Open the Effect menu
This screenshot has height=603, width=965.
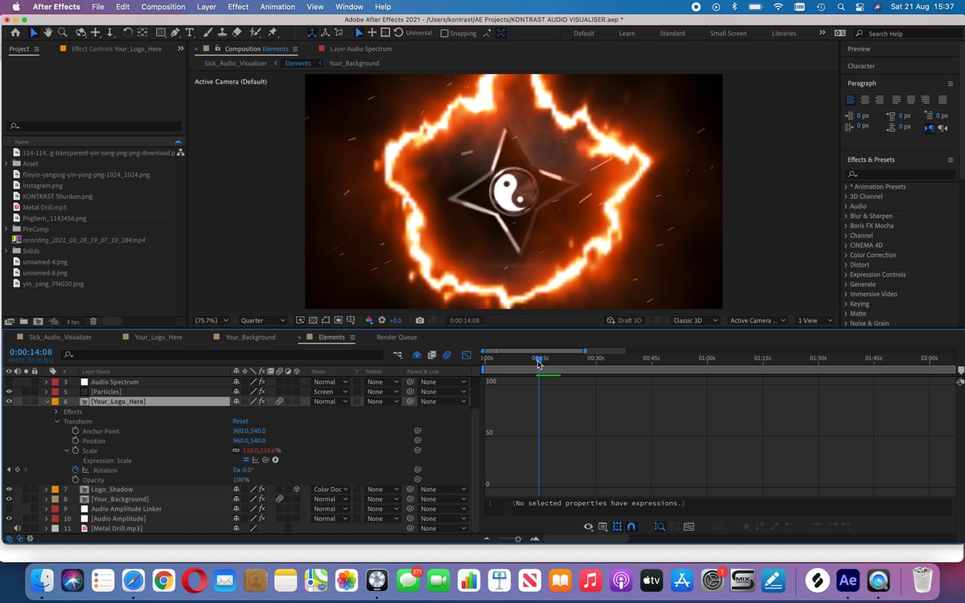tap(238, 7)
